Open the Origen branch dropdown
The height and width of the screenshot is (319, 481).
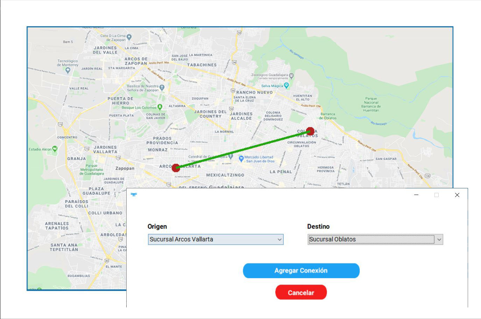[x=215, y=239]
